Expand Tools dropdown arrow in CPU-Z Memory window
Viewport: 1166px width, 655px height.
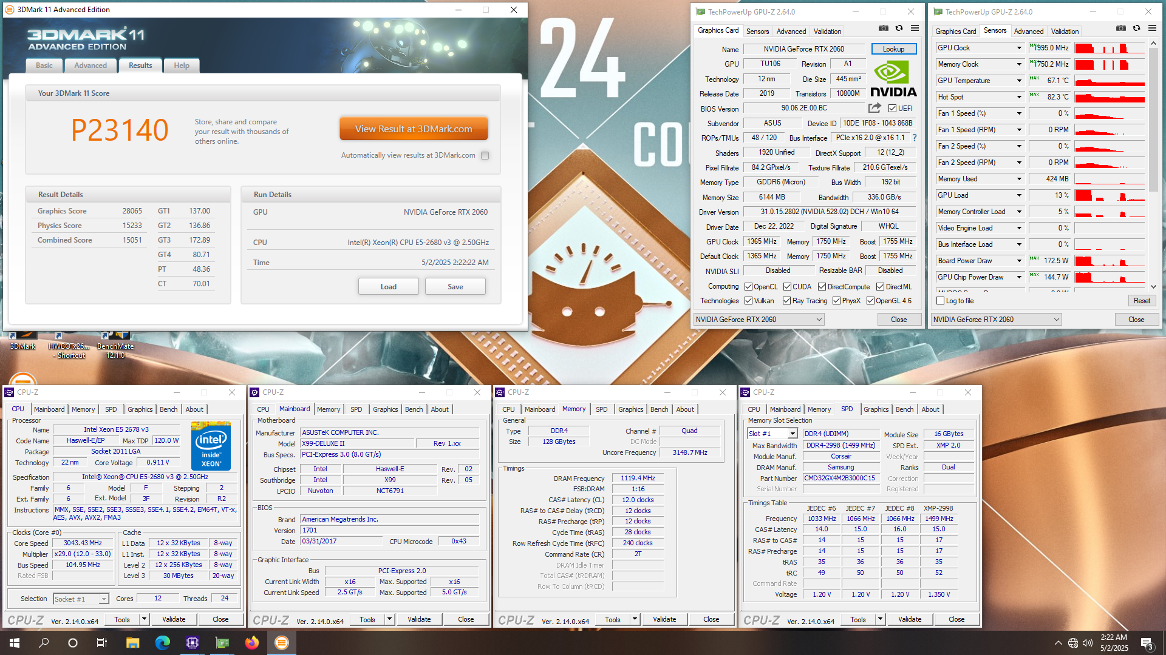click(635, 619)
